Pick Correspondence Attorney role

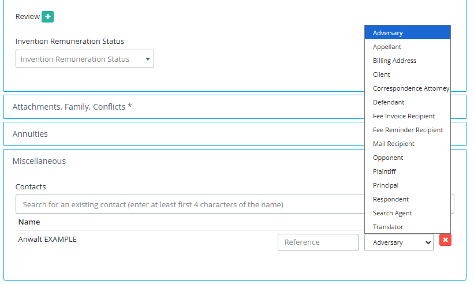(407, 88)
